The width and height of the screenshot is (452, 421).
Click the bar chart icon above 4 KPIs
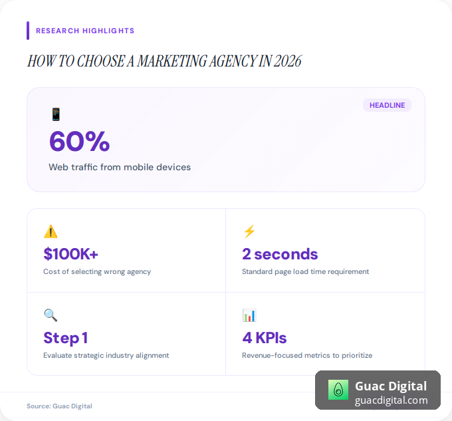pyautogui.click(x=249, y=315)
